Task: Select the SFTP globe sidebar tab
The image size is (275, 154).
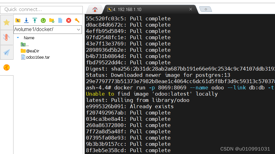Action: coord(7,67)
